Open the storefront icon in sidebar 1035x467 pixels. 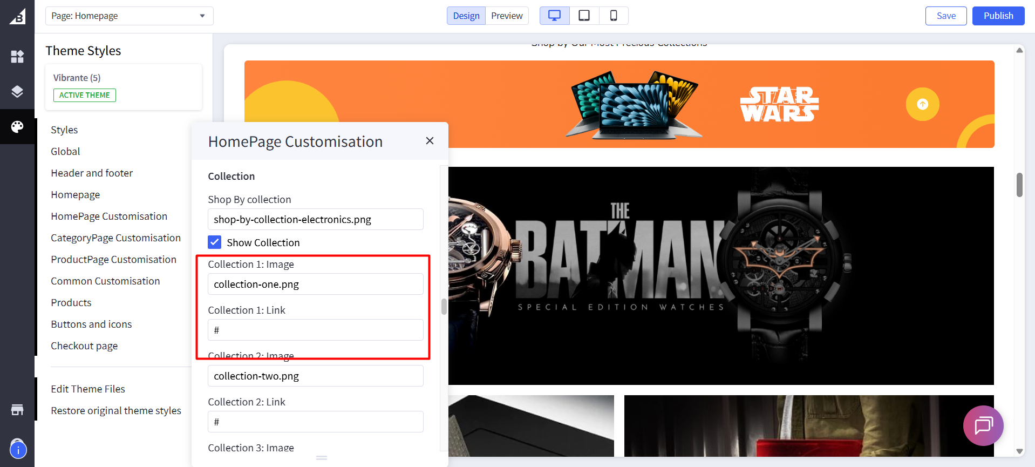pyautogui.click(x=17, y=410)
